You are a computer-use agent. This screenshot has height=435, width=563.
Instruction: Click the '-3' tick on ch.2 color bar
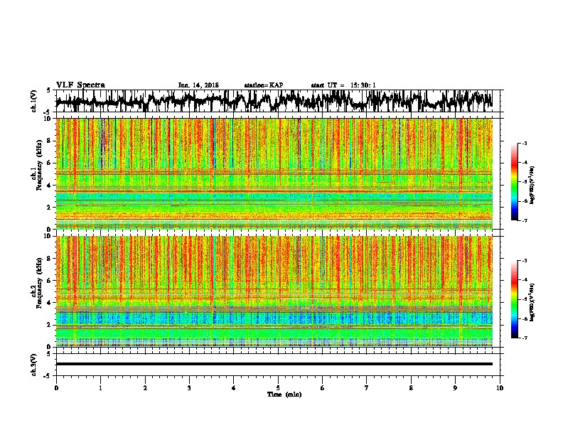tap(524, 261)
